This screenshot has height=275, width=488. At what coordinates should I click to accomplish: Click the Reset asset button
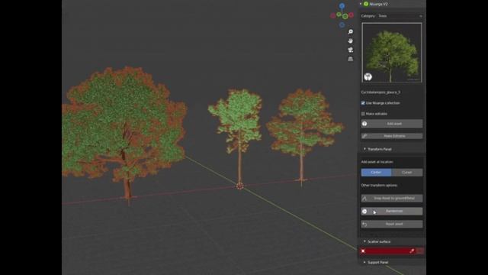[x=392, y=224]
